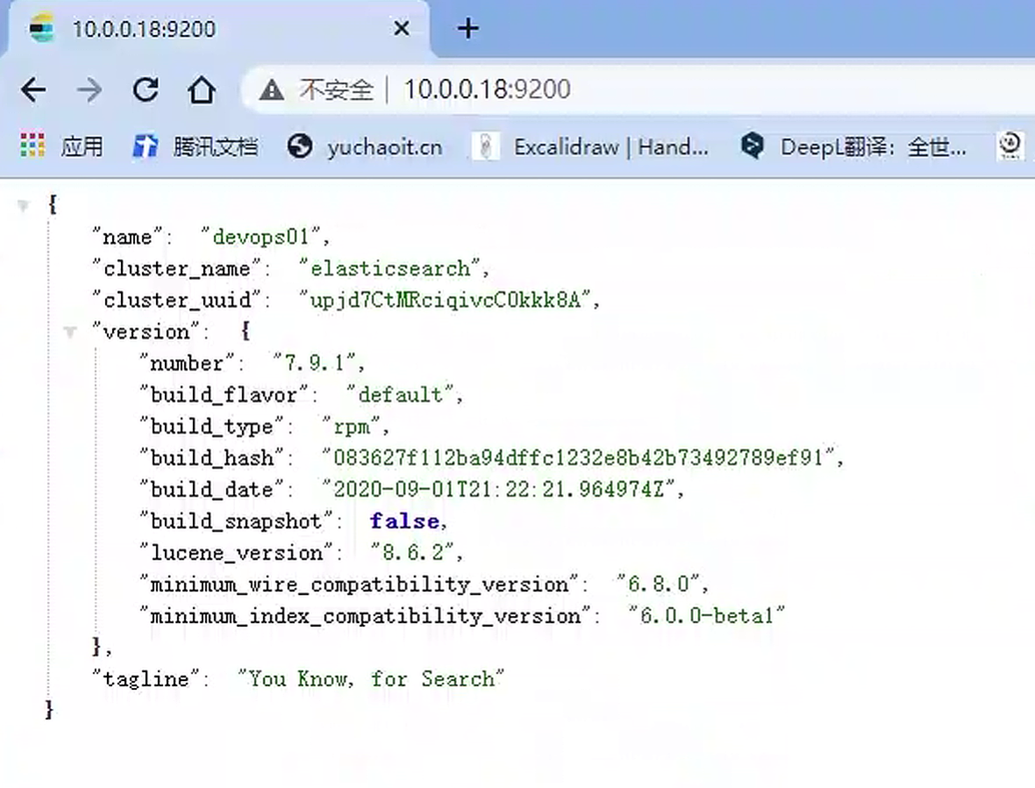Open the Tencent Docs bookmark

coord(195,147)
